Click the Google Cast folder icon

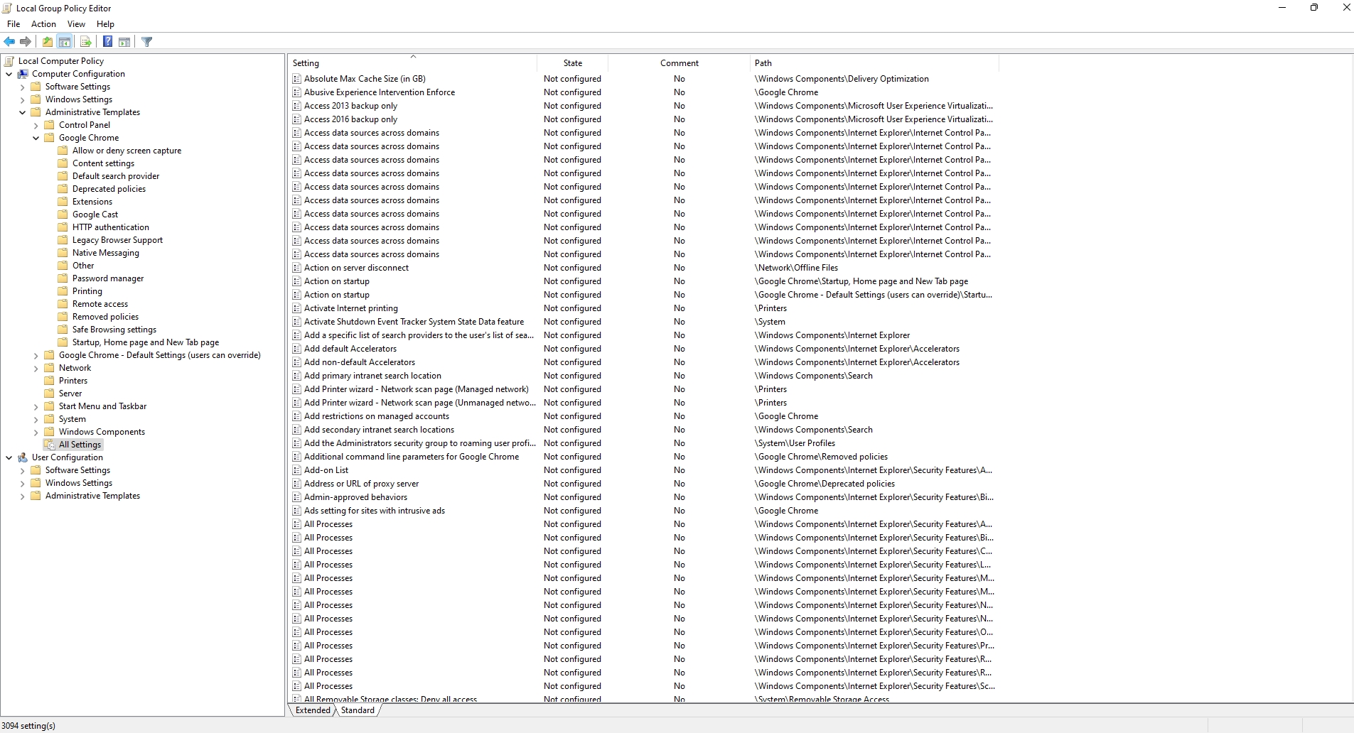click(63, 215)
